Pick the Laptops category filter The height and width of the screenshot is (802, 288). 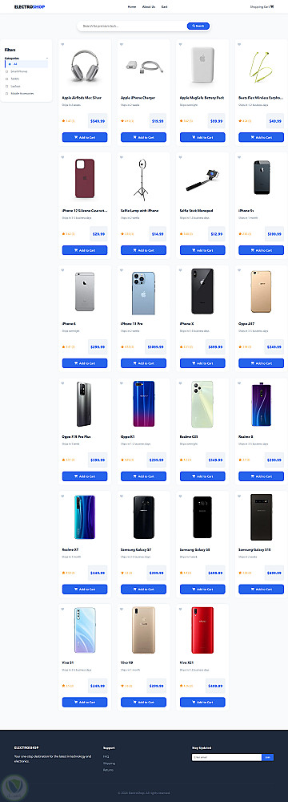coord(15,86)
